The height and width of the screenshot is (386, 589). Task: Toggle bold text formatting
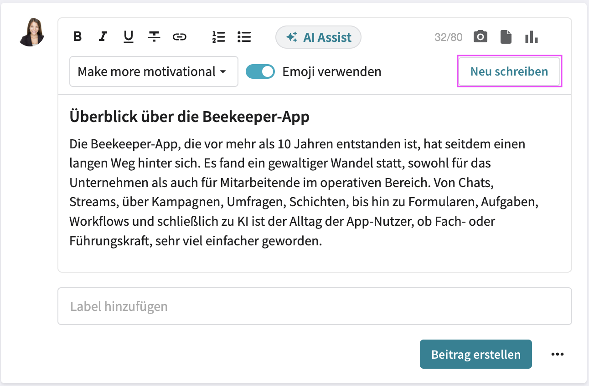click(x=77, y=37)
